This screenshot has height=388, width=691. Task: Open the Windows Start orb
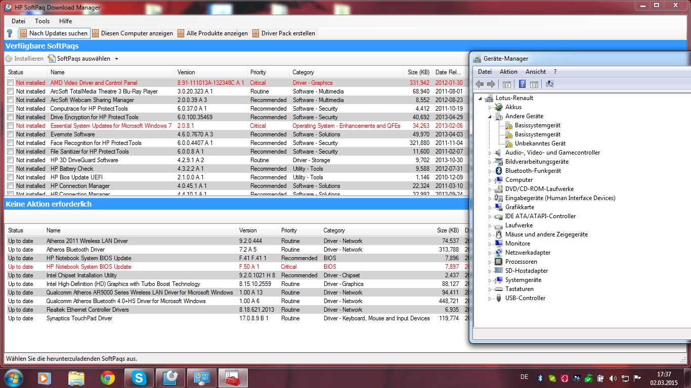(x=14, y=377)
